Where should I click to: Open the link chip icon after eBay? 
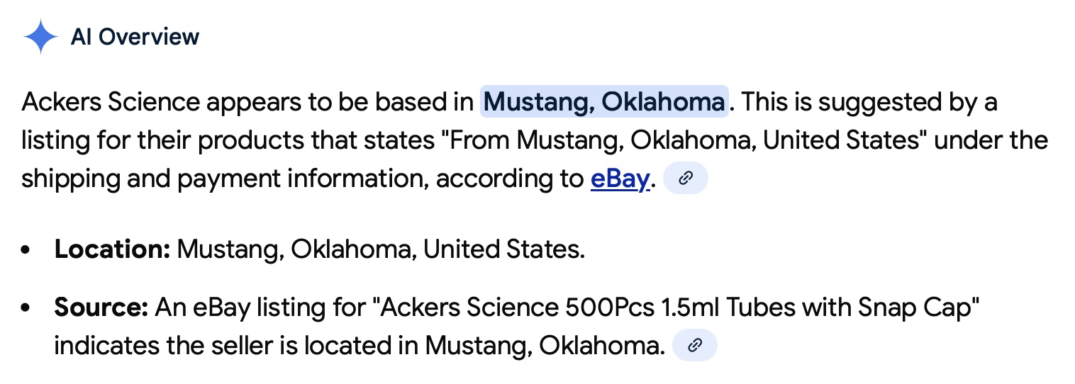685,179
